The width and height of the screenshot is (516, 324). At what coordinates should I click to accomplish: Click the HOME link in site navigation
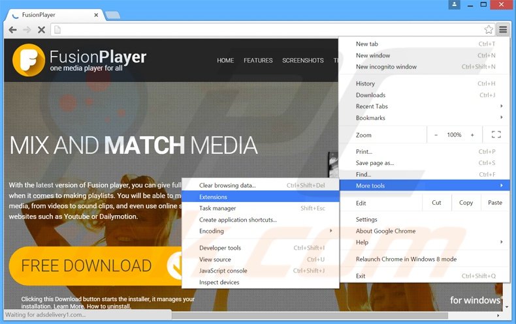[x=225, y=61]
